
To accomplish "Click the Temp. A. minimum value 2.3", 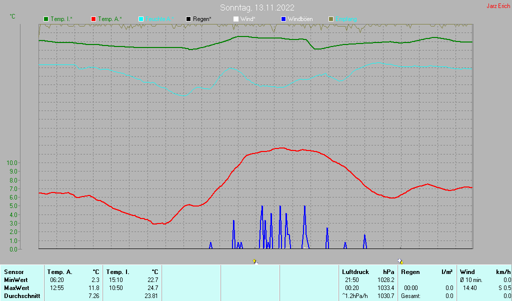I will 95,280.
